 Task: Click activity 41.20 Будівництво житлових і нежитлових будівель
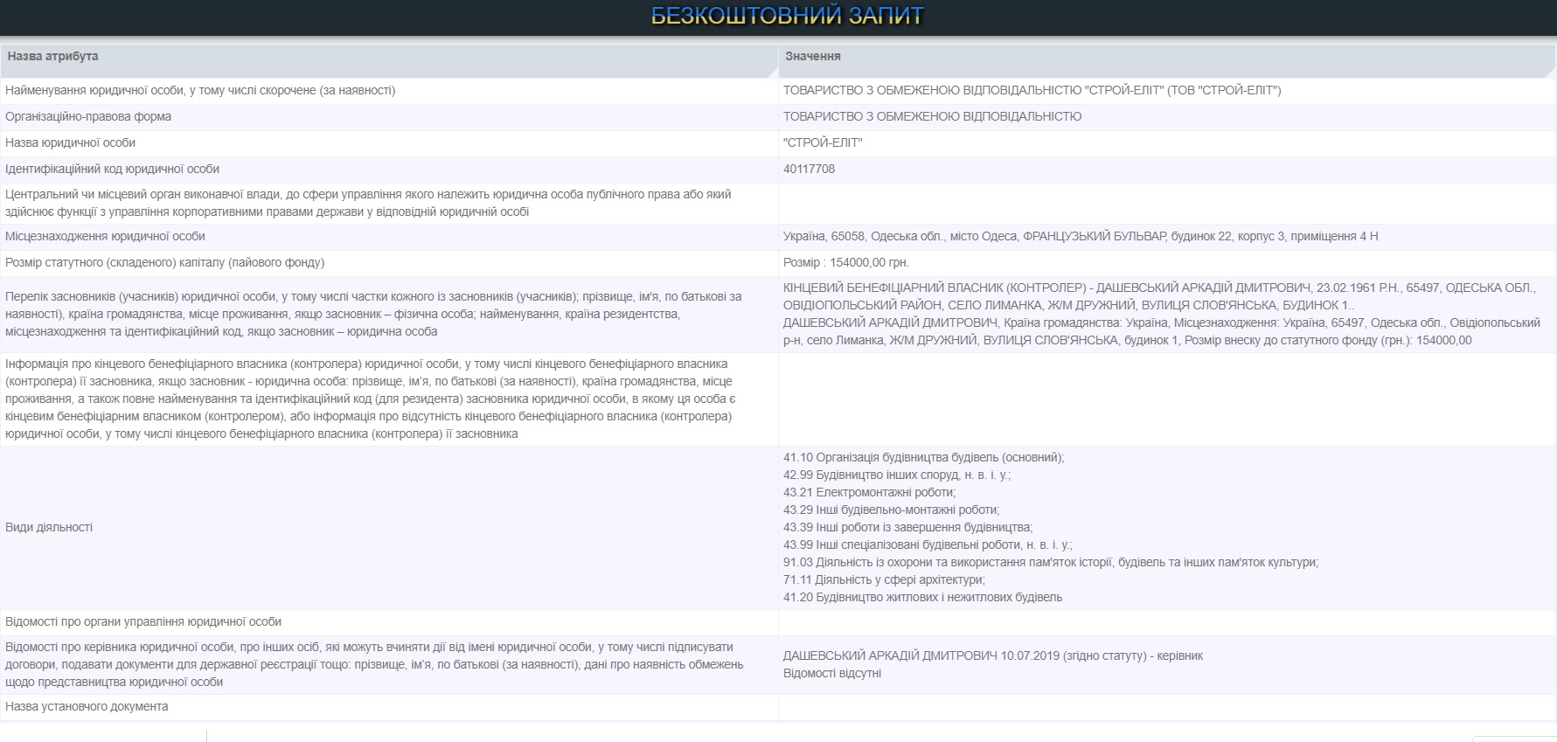pos(922,597)
